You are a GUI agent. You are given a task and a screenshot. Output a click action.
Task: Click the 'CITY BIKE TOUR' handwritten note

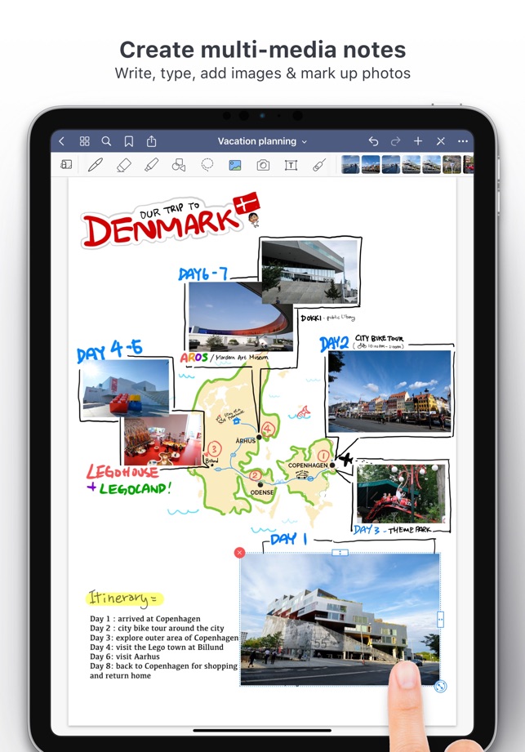tap(379, 338)
